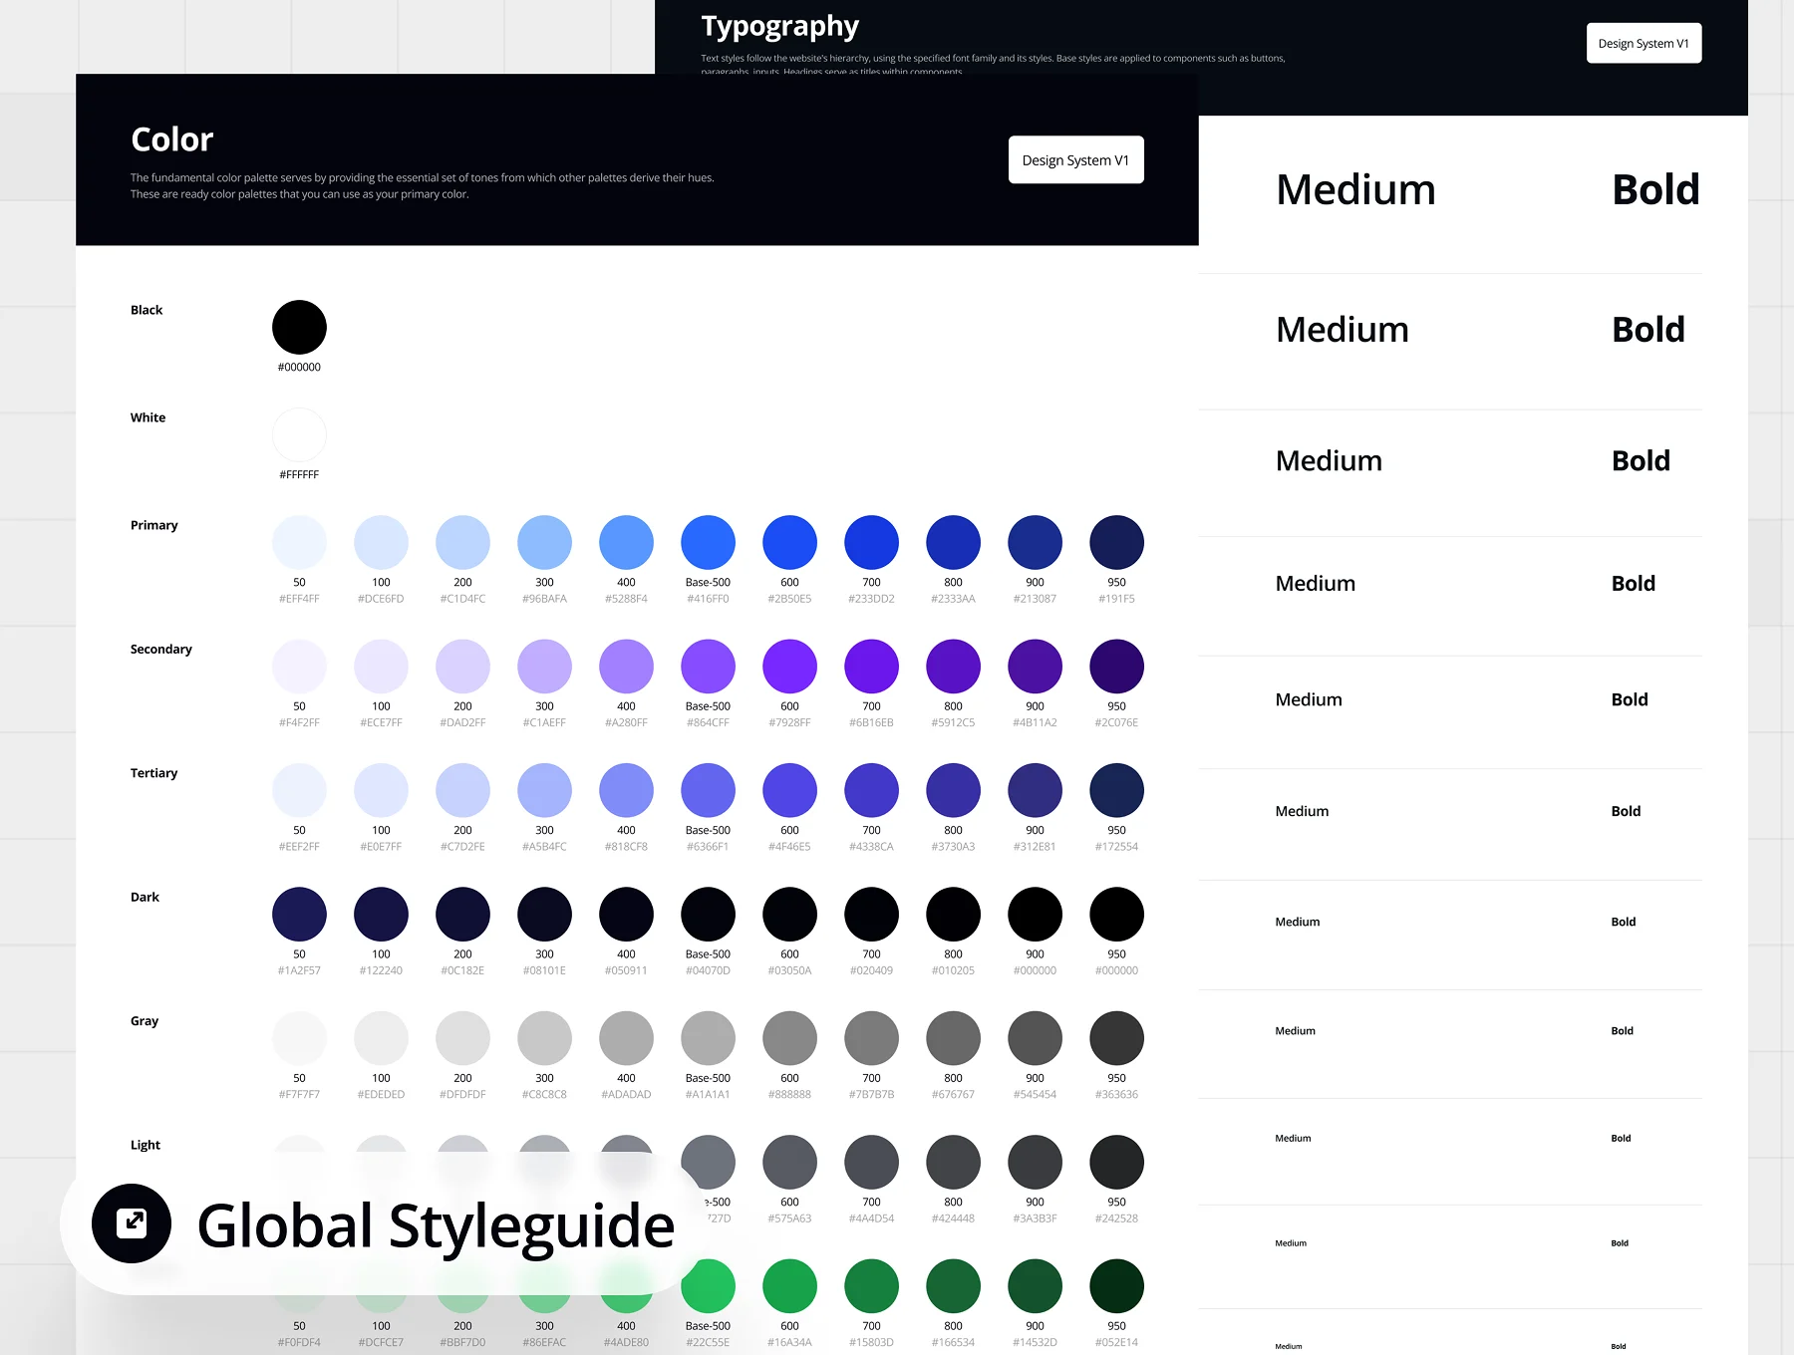Choose Secondary 600 swatch #7928FF
The image size is (1794, 1355).
tap(789, 667)
